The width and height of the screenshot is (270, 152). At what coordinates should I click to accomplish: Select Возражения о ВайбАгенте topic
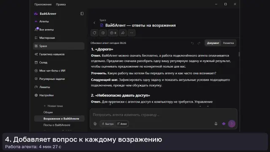tap(59, 119)
